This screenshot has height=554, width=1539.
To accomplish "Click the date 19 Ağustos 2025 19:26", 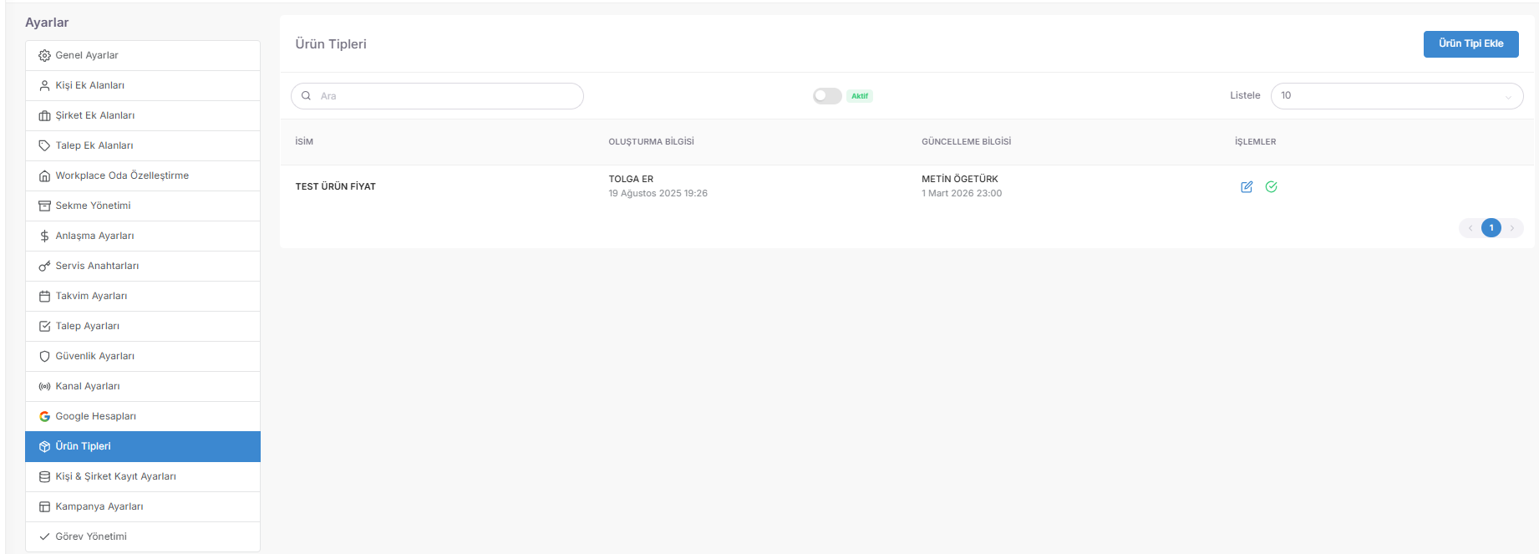I will click(x=658, y=193).
